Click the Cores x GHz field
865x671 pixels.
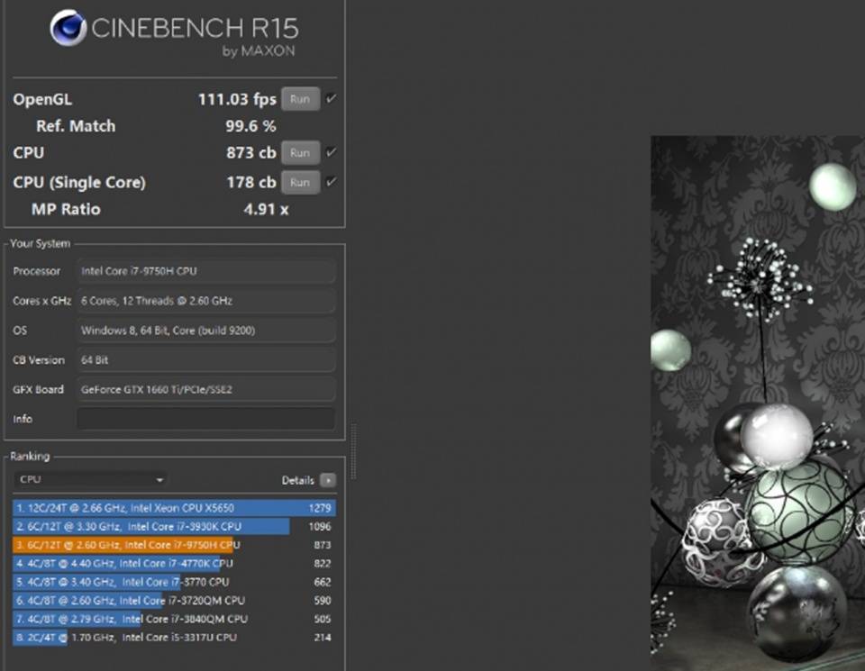point(205,301)
